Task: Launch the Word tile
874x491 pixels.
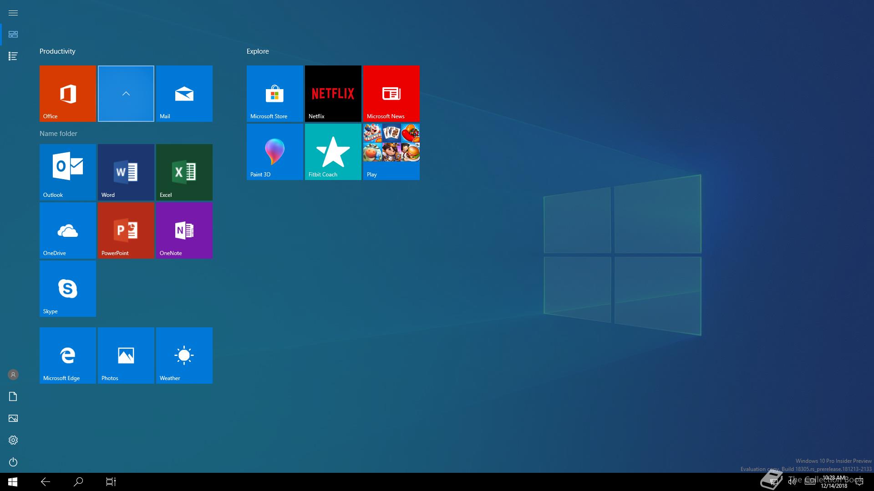Action: point(126,172)
